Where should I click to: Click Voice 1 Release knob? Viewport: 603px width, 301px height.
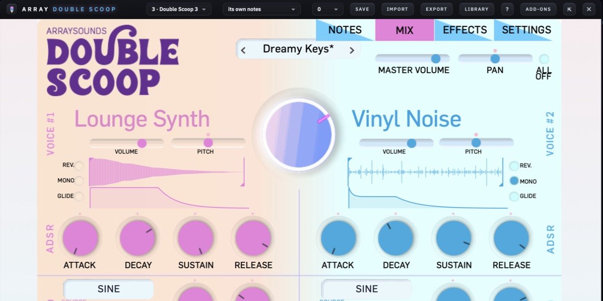coord(253,238)
